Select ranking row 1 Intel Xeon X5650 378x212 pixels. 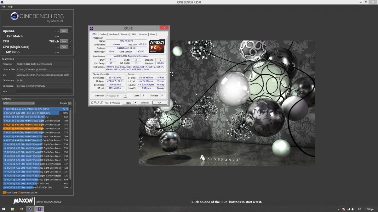tap(36, 109)
